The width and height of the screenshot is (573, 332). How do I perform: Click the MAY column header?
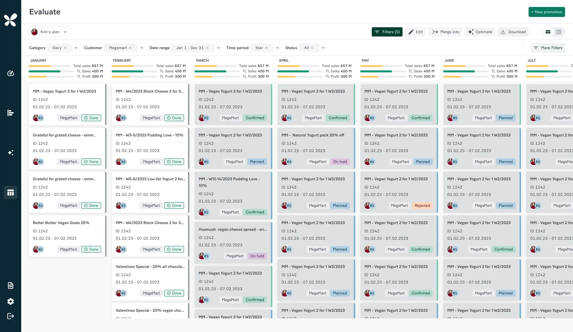(365, 60)
